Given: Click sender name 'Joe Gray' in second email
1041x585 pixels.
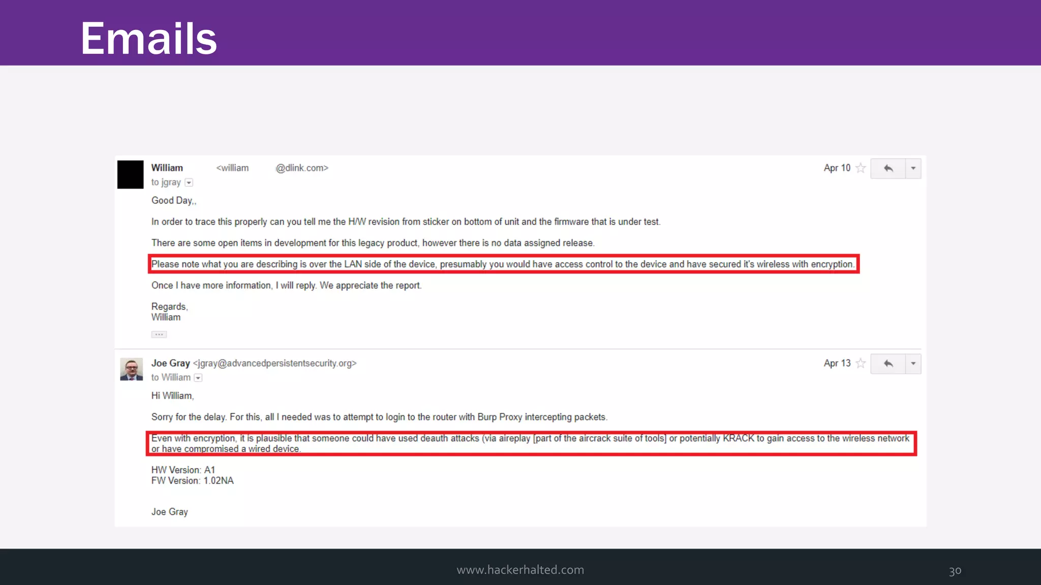Looking at the screenshot, I should coord(171,363).
